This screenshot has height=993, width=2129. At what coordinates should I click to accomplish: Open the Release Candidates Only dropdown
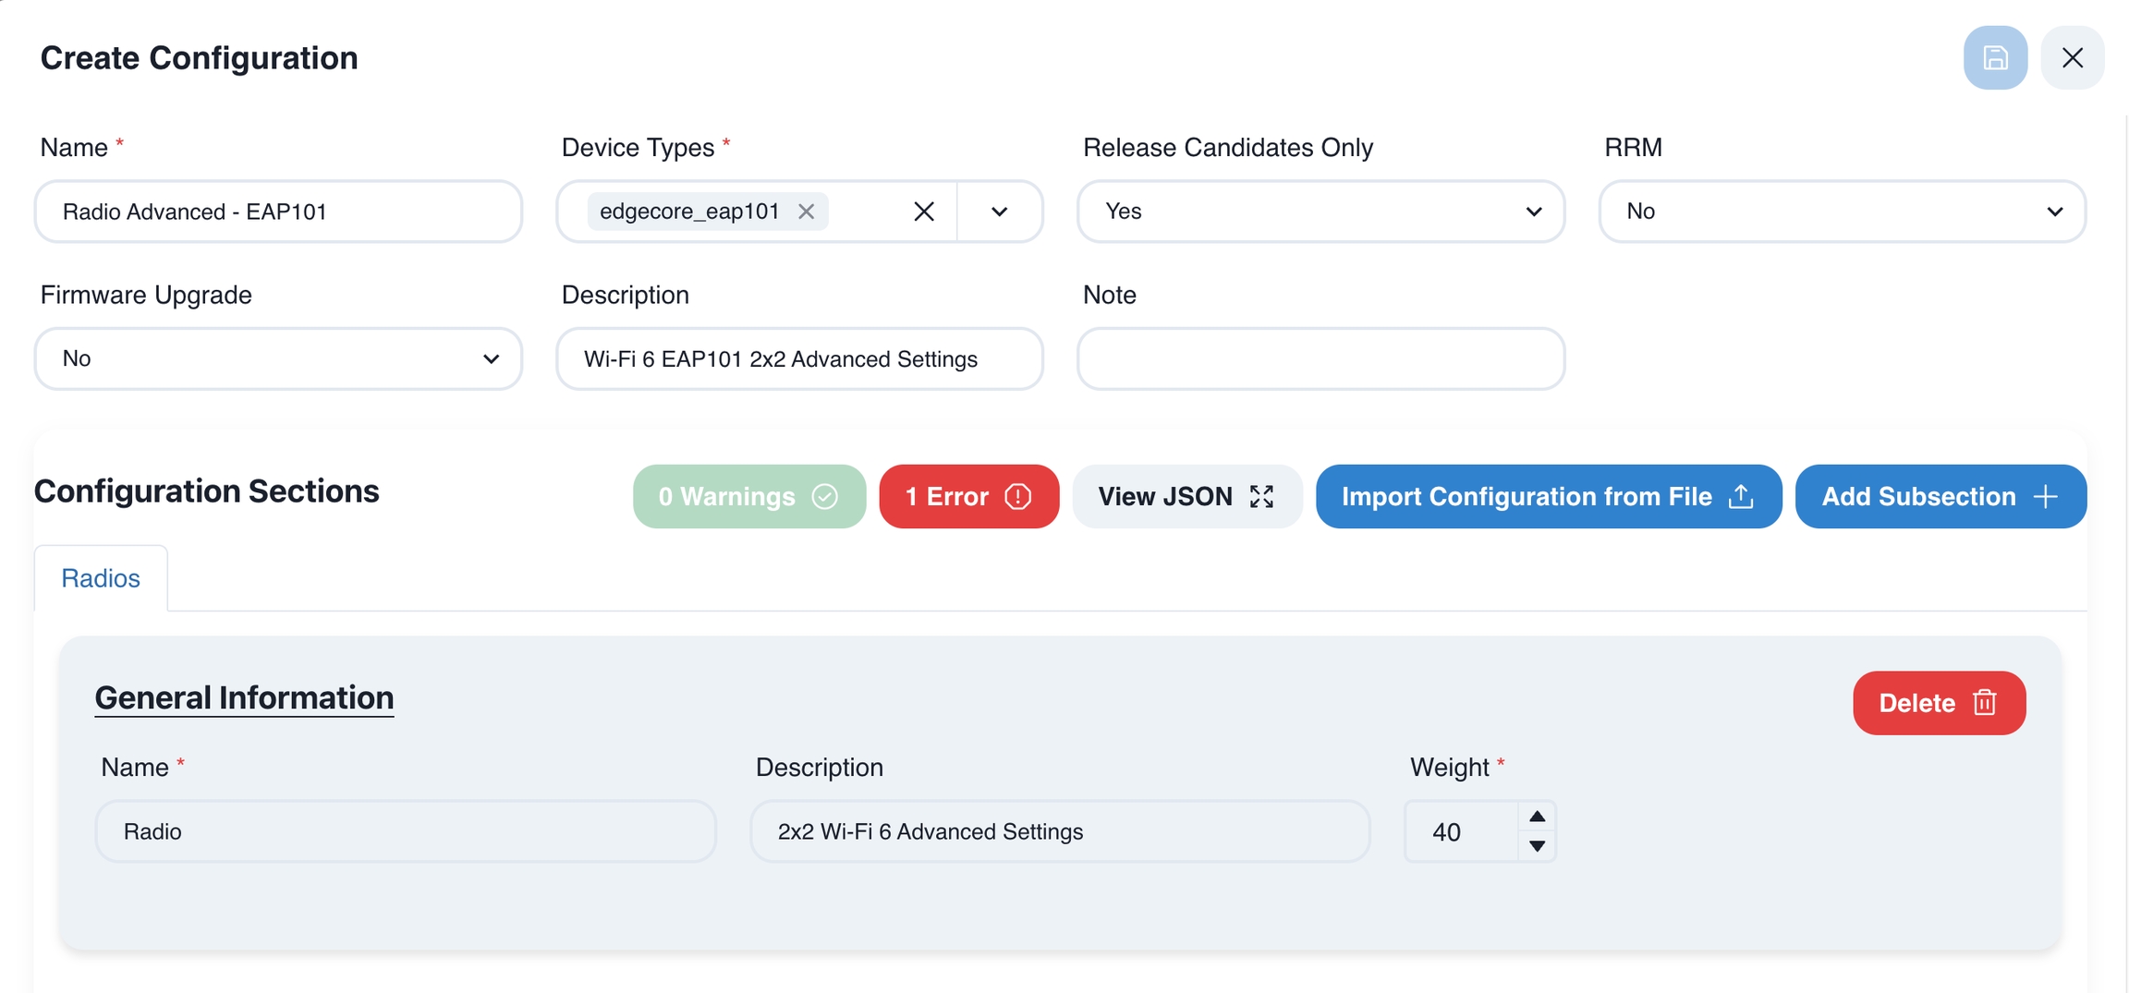coord(1320,212)
